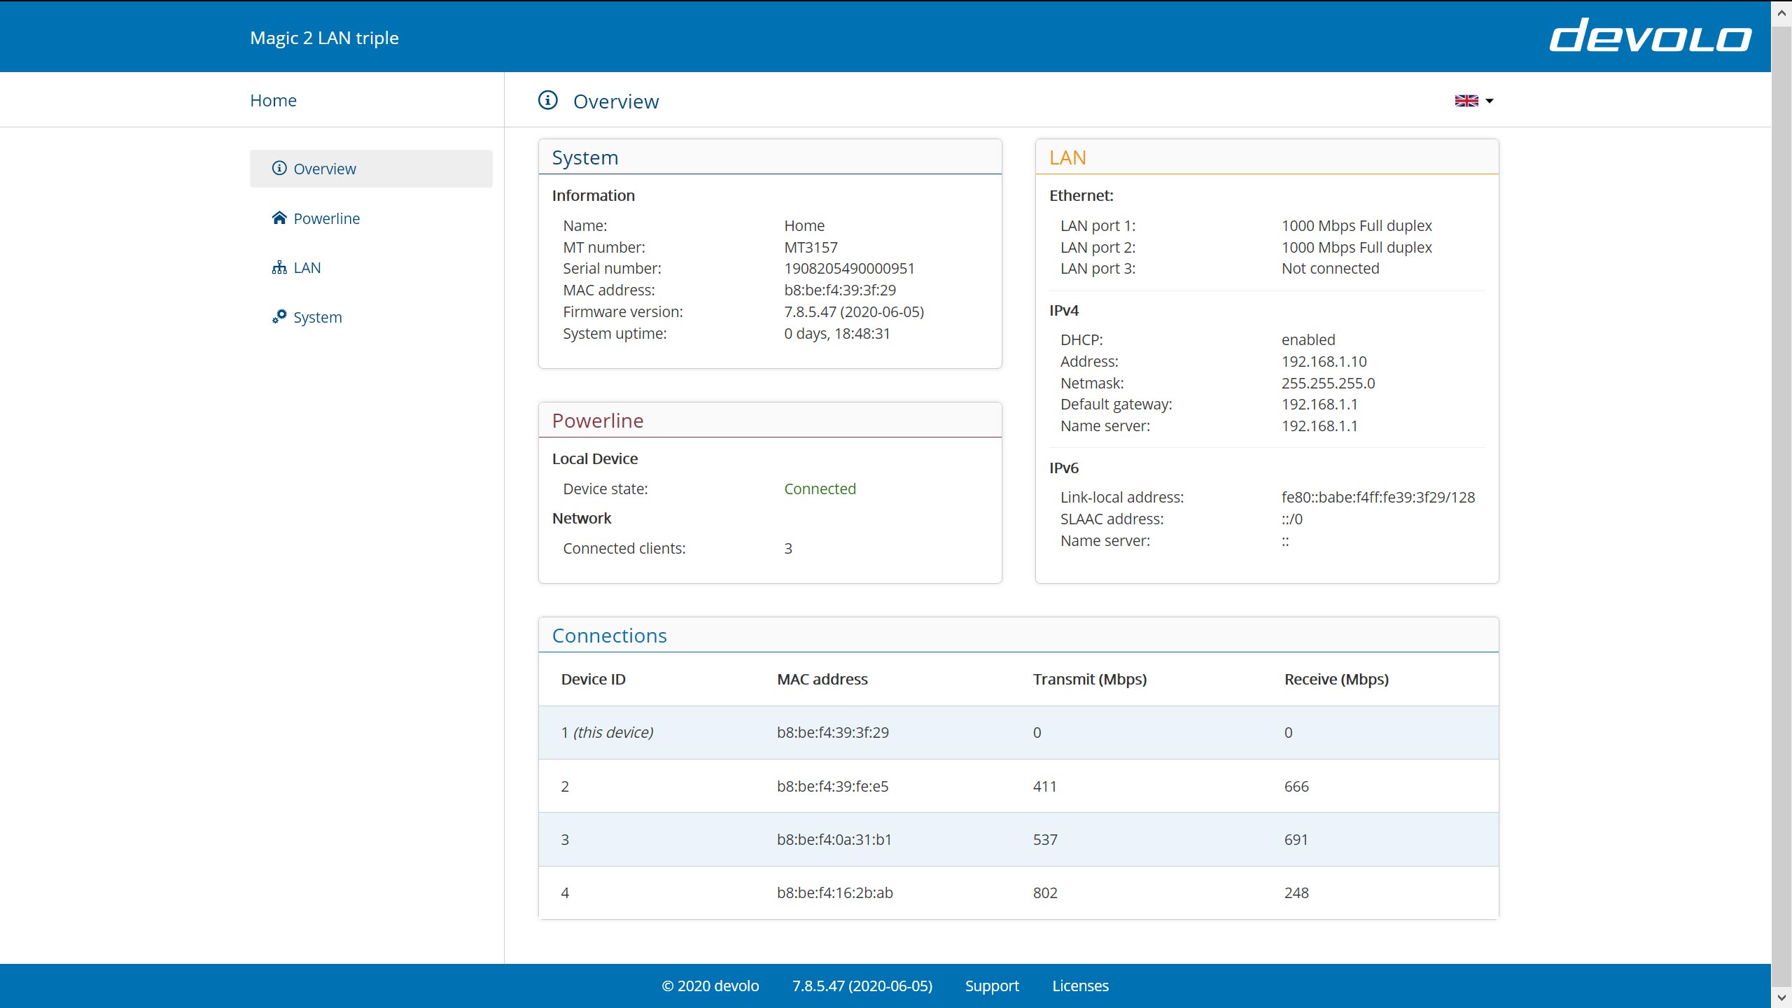The width and height of the screenshot is (1792, 1008).
Task: Select MAC address value in System panel
Action: click(x=840, y=290)
